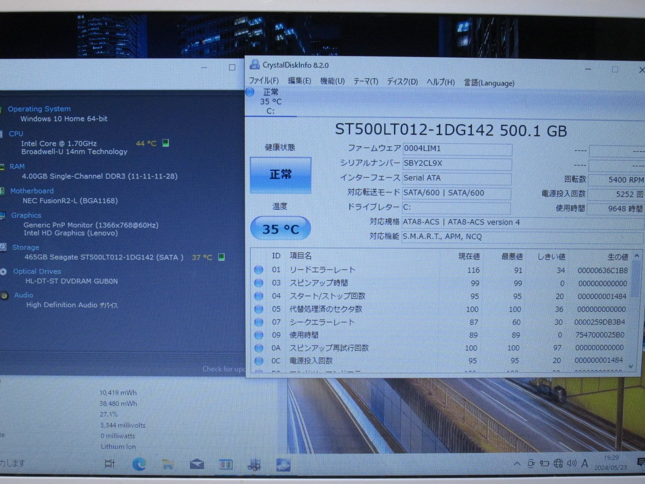Viewport: 645px width, 484px height.
Task: Open the Optical Drives section in Speccy
Action: point(37,271)
